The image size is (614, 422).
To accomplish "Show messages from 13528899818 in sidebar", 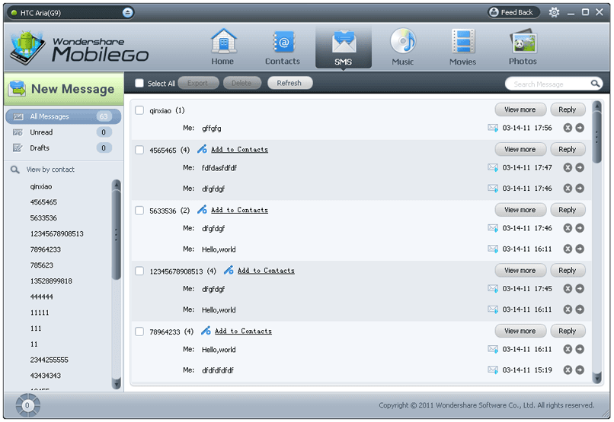I will (x=51, y=281).
